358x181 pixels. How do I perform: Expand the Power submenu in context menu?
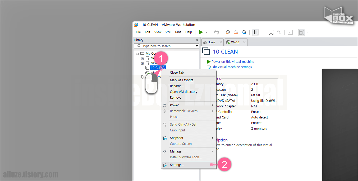(x=189, y=105)
